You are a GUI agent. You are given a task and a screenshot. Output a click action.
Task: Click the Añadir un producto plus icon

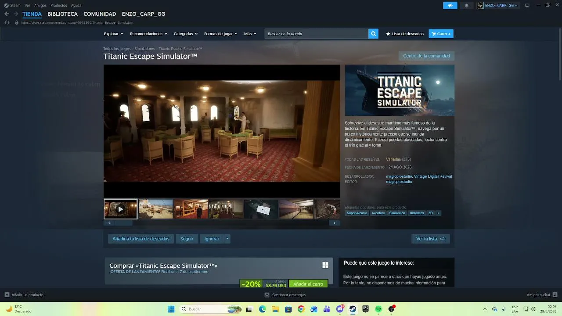point(7,295)
